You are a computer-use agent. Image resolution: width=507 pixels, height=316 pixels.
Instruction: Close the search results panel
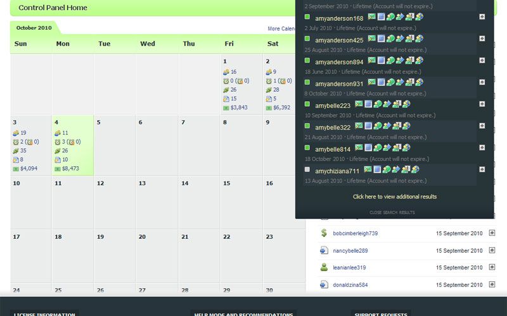[x=392, y=212]
